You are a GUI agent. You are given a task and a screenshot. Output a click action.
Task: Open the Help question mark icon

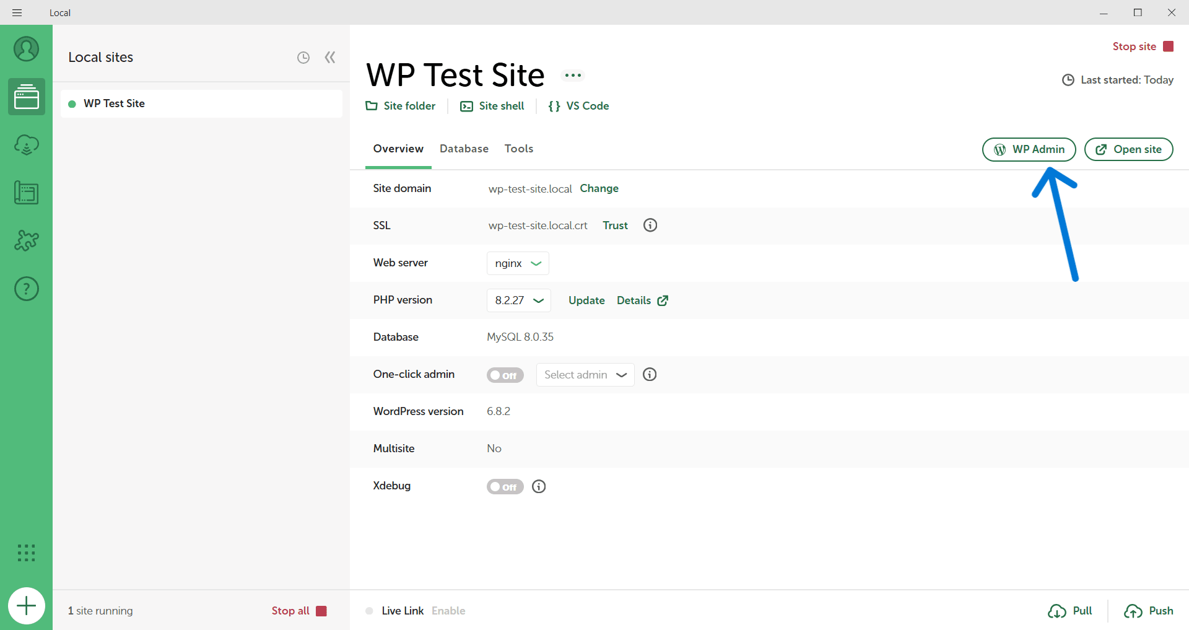[x=26, y=289]
